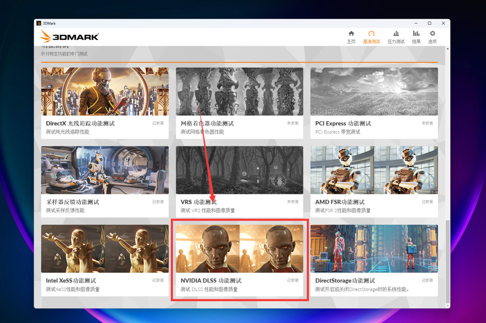Select the VRS 功能测试 title
This screenshot has width=486, height=323.
(199, 202)
